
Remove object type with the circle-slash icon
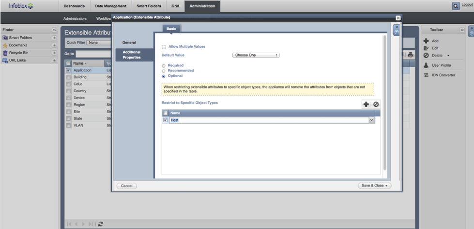(x=376, y=104)
